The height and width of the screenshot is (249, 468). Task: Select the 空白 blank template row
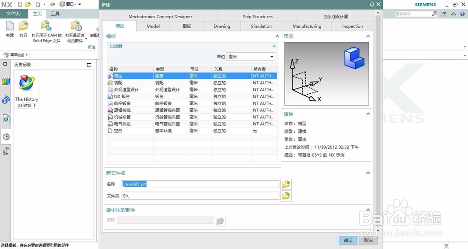pyautogui.click(x=192, y=131)
